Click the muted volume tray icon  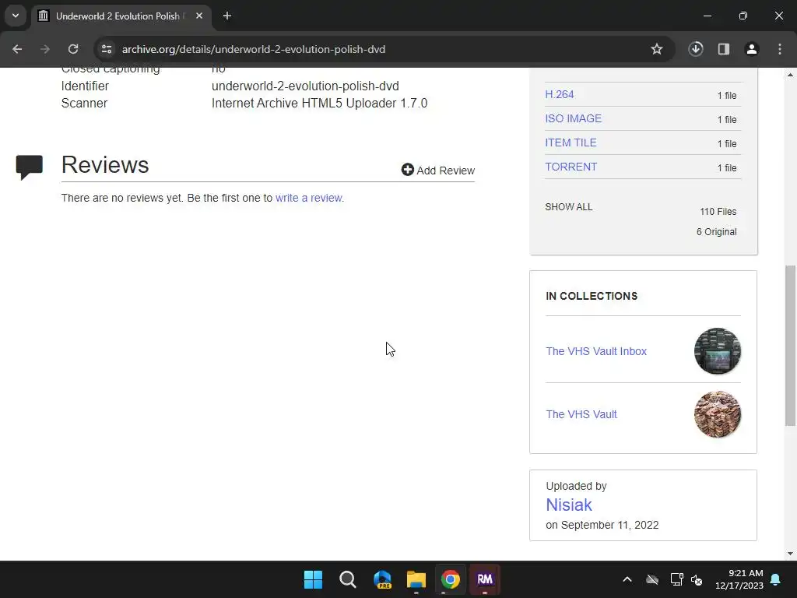[x=697, y=579]
